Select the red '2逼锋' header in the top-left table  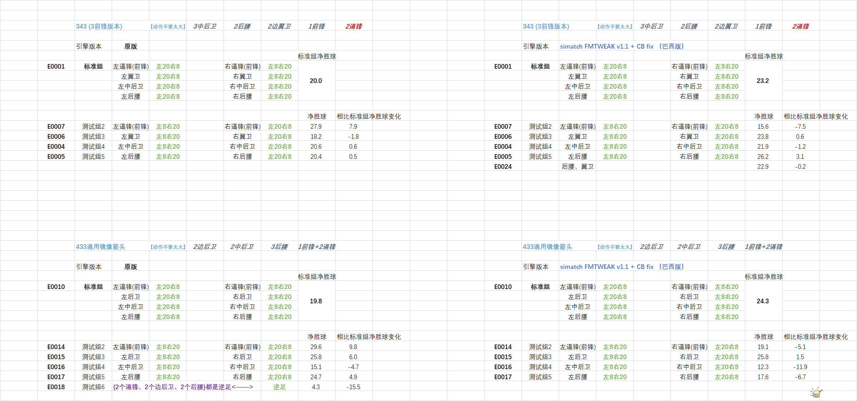coord(353,26)
